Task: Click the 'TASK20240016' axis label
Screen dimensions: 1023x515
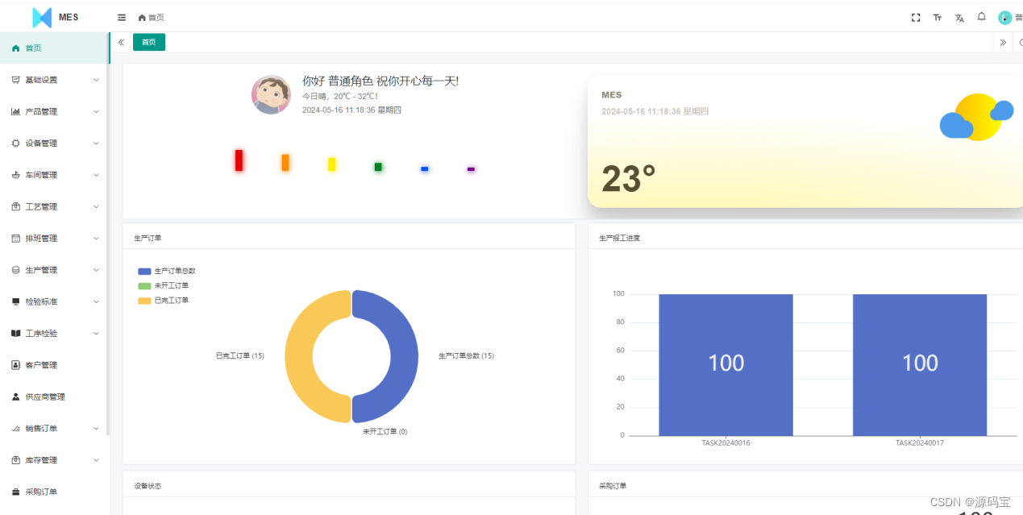Action: 726,443
